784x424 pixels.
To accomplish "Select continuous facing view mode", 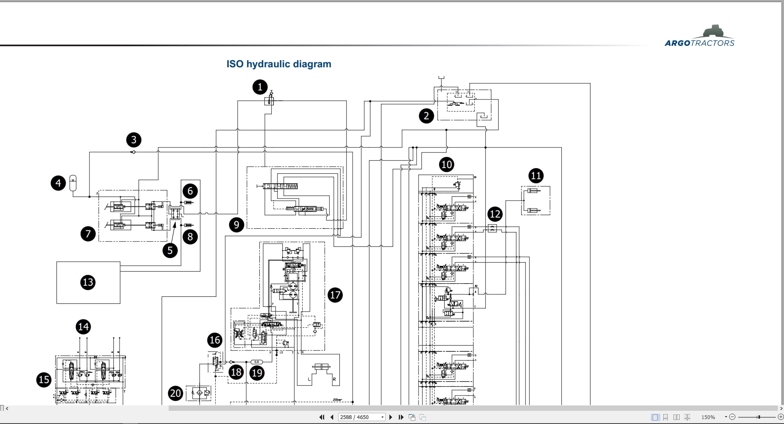I will click(x=687, y=417).
